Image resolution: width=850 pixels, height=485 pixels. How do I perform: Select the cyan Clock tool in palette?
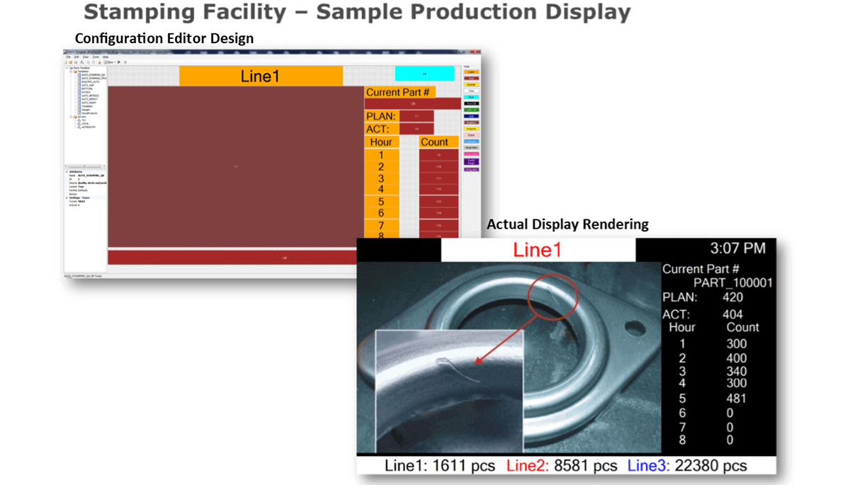click(471, 97)
